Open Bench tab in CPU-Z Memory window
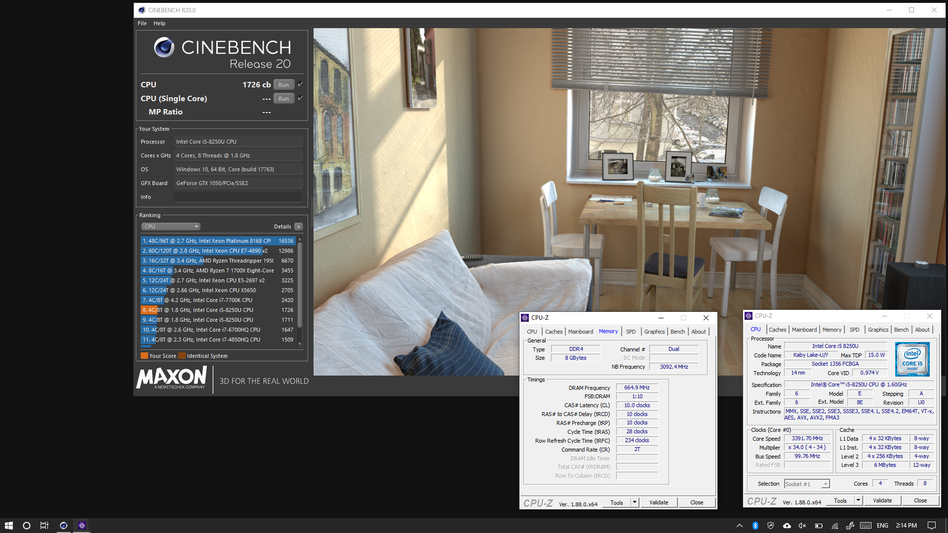The image size is (948, 533). [678, 332]
